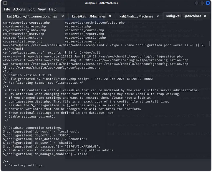Open the File menu
Image resolution: width=212 pixels, height=172 pixels.
coord(7,9)
